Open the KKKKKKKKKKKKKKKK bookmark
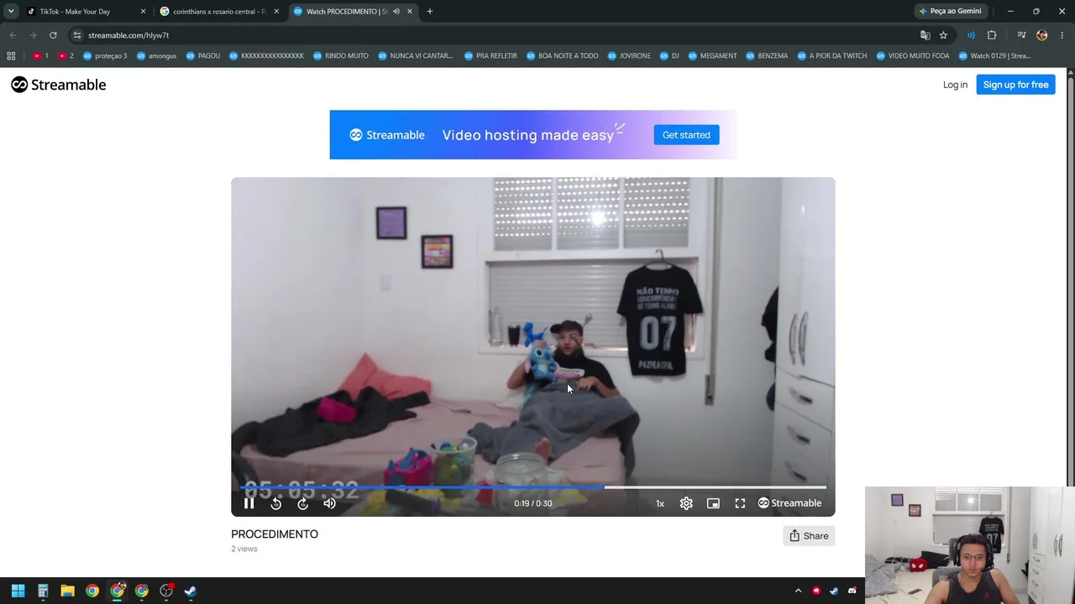1075x604 pixels. point(266,56)
